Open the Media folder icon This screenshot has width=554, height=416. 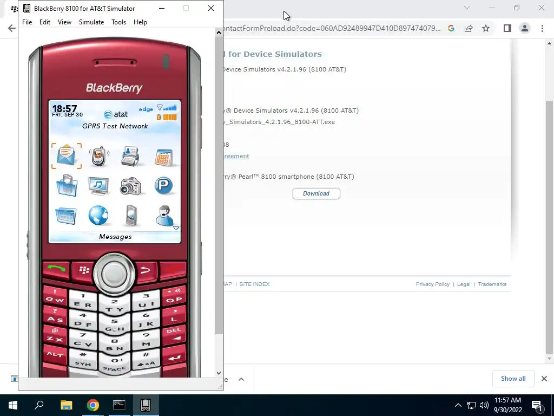(67, 186)
